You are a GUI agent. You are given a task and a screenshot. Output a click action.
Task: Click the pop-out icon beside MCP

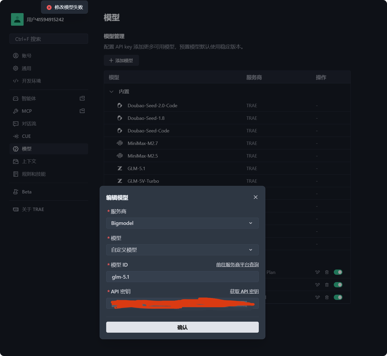[x=82, y=111]
